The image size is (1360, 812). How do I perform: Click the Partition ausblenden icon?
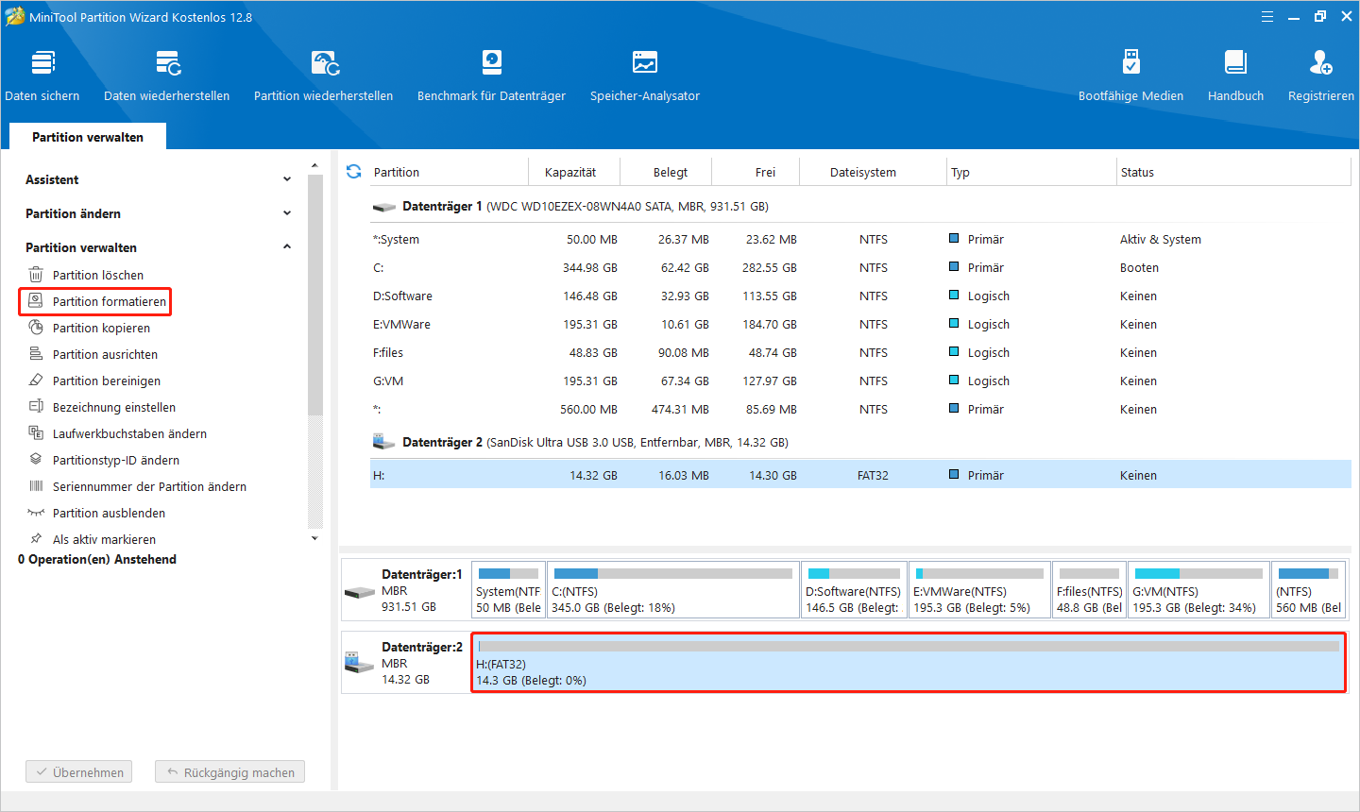(x=36, y=513)
